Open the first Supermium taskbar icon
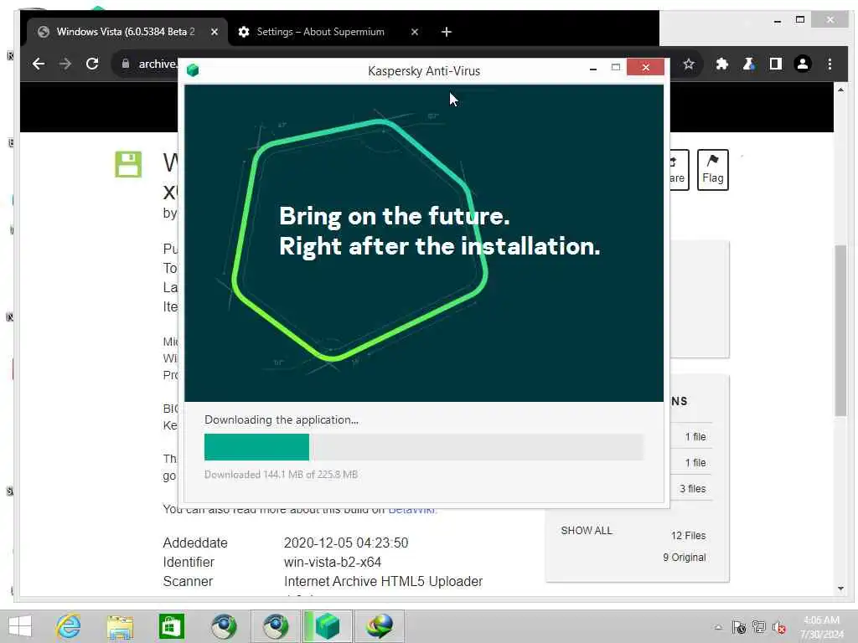858x643 pixels. (224, 626)
